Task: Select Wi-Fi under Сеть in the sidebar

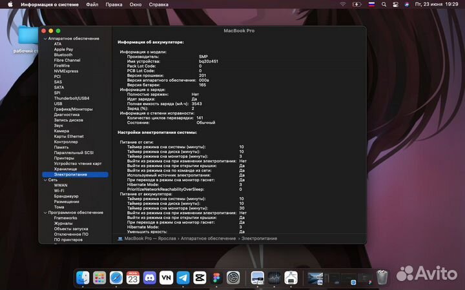Action: pyautogui.click(x=59, y=191)
